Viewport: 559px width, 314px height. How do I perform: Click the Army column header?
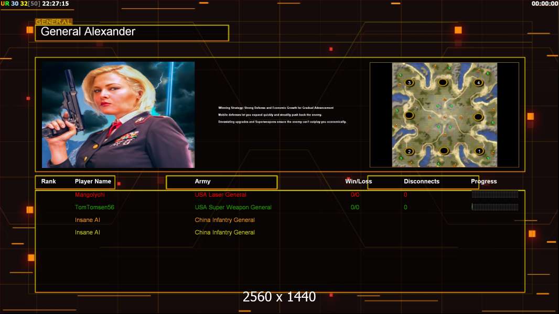pos(202,182)
